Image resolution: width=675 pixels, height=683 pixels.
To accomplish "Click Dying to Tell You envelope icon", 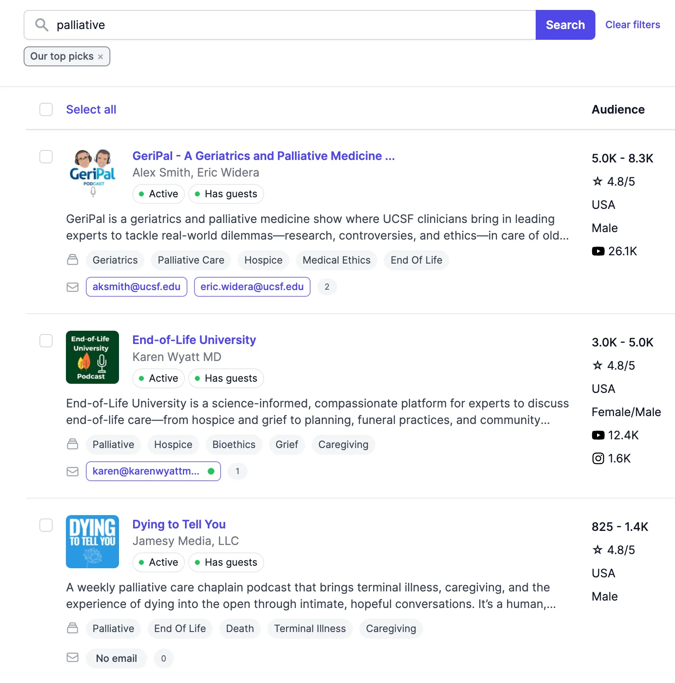I will tap(73, 657).
